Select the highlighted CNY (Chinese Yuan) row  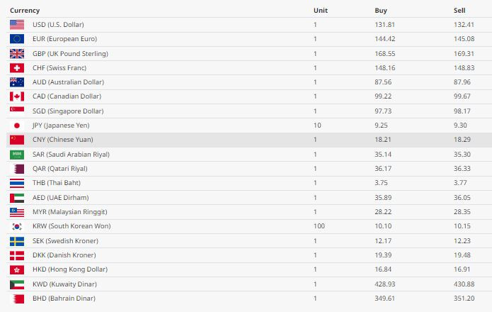249,140
